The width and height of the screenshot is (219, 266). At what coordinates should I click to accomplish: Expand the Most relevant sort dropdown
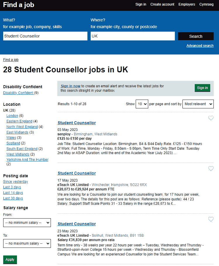pos(198,104)
